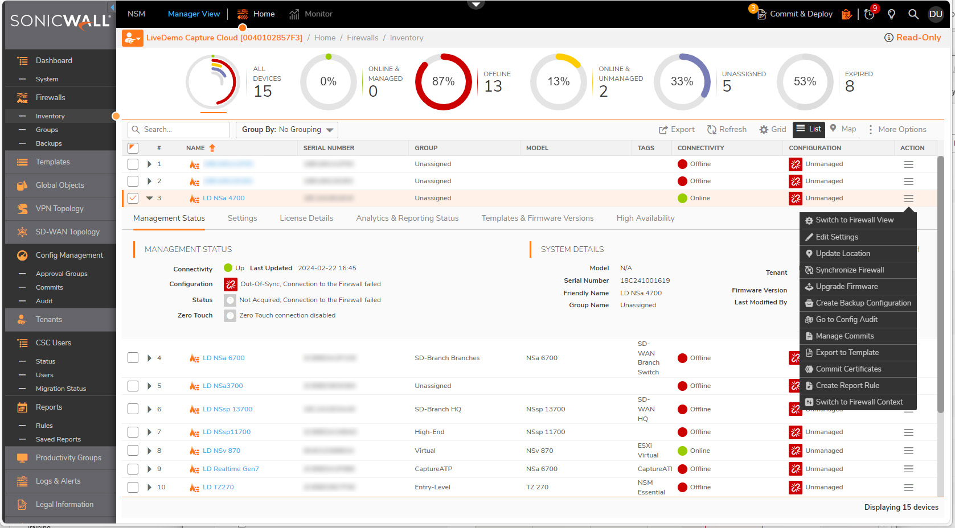The height and width of the screenshot is (528, 955).
Task: Expand the LD NSa3700 row
Action: 149,386
